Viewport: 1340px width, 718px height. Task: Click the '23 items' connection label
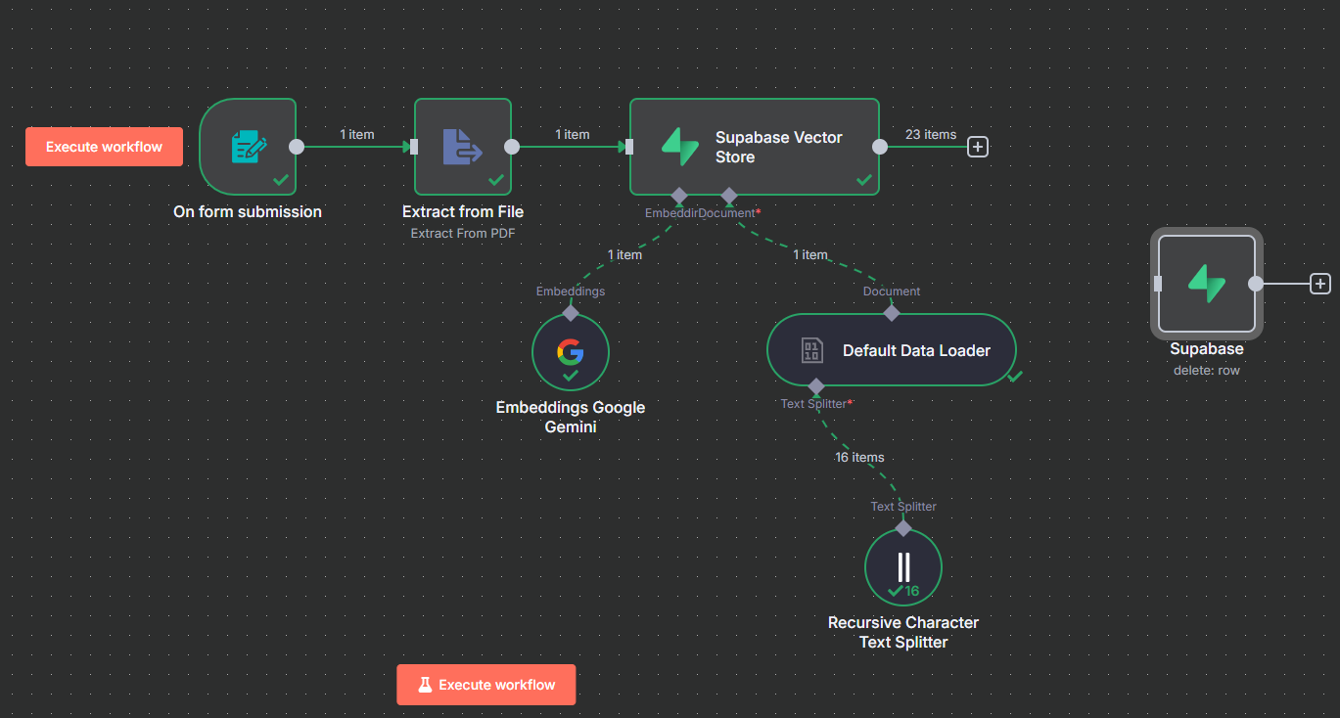point(931,134)
